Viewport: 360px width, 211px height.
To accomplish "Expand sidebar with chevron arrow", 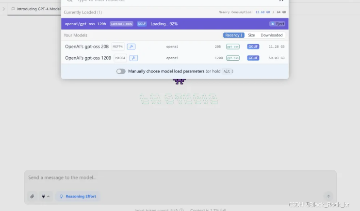I will (x=4, y=9).
